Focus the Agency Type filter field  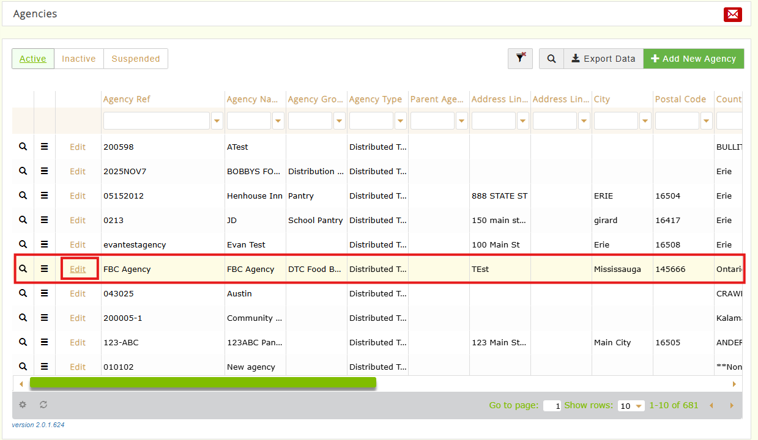coord(371,121)
